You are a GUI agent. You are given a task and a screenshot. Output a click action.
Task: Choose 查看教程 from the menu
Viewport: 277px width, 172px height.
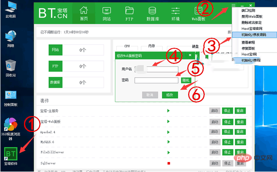(248, 43)
